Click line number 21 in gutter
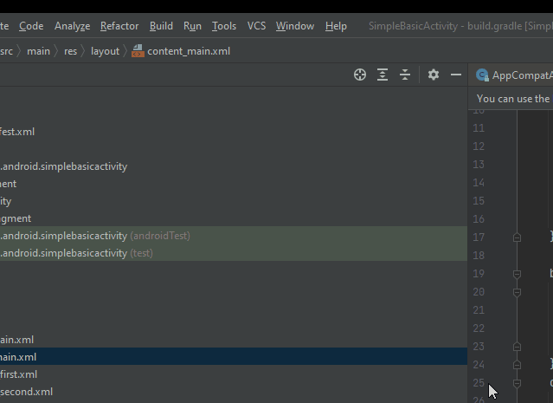The height and width of the screenshot is (403, 553). [479, 310]
